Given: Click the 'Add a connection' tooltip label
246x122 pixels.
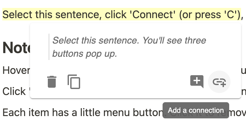Looking at the screenshot, I should coord(196,110).
